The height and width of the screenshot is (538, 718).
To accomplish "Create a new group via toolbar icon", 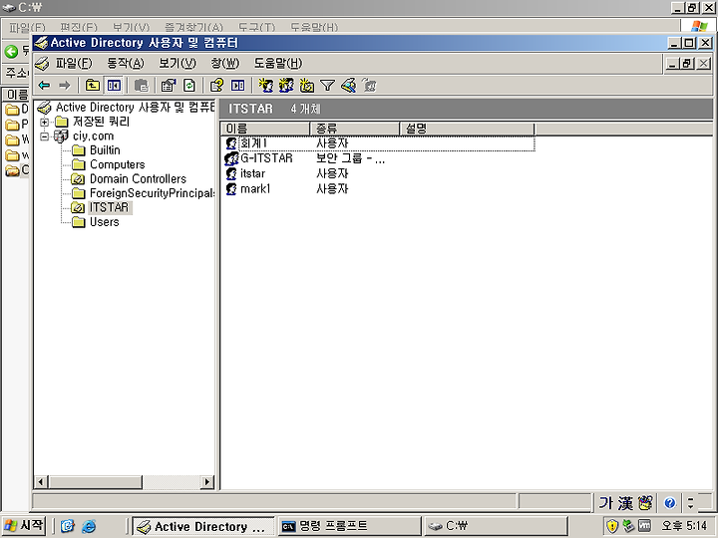I will 286,86.
